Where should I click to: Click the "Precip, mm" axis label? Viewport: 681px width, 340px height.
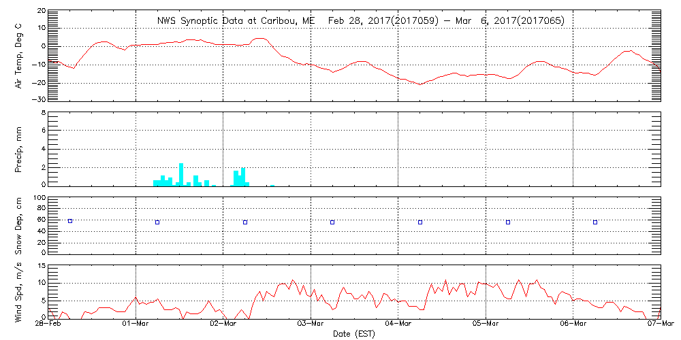(18, 148)
